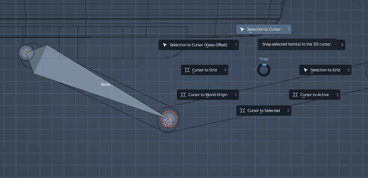368x178 pixels.
Task: Click the crosshair icon beside Cursor to Selected
Action: 242,111
